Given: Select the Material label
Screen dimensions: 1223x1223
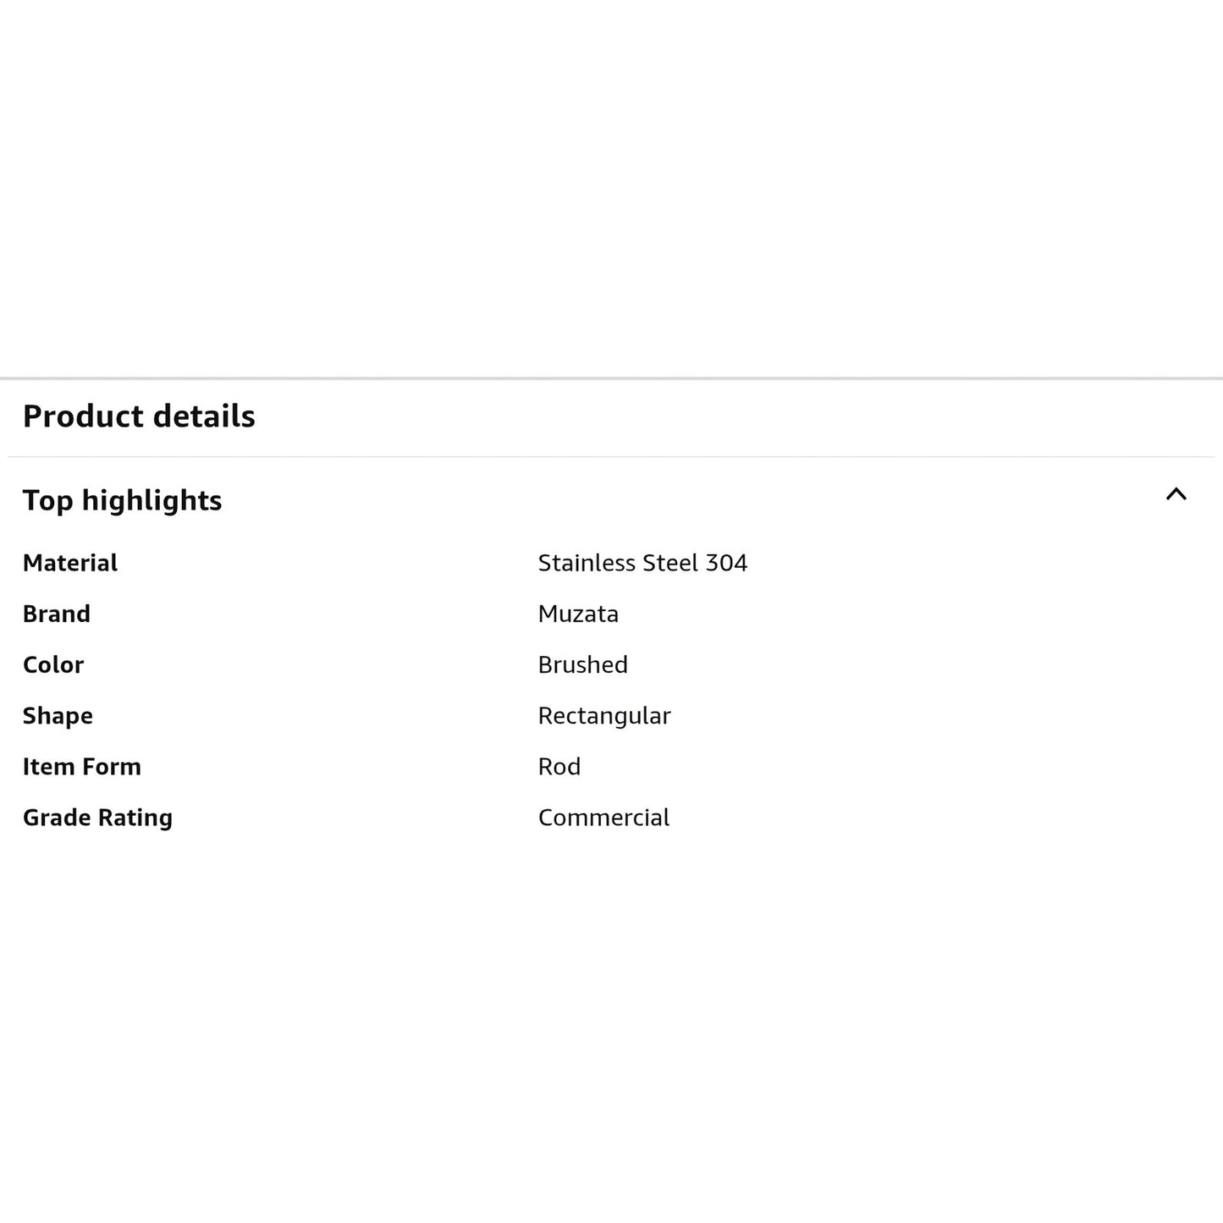Looking at the screenshot, I should tap(70, 563).
